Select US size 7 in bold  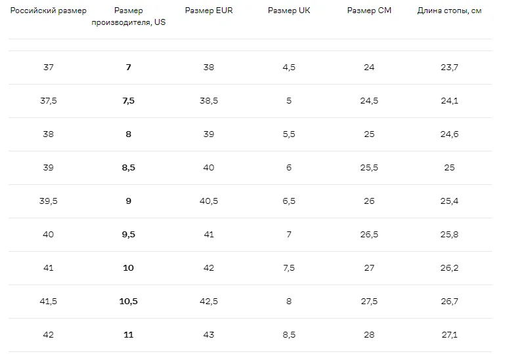coord(129,68)
